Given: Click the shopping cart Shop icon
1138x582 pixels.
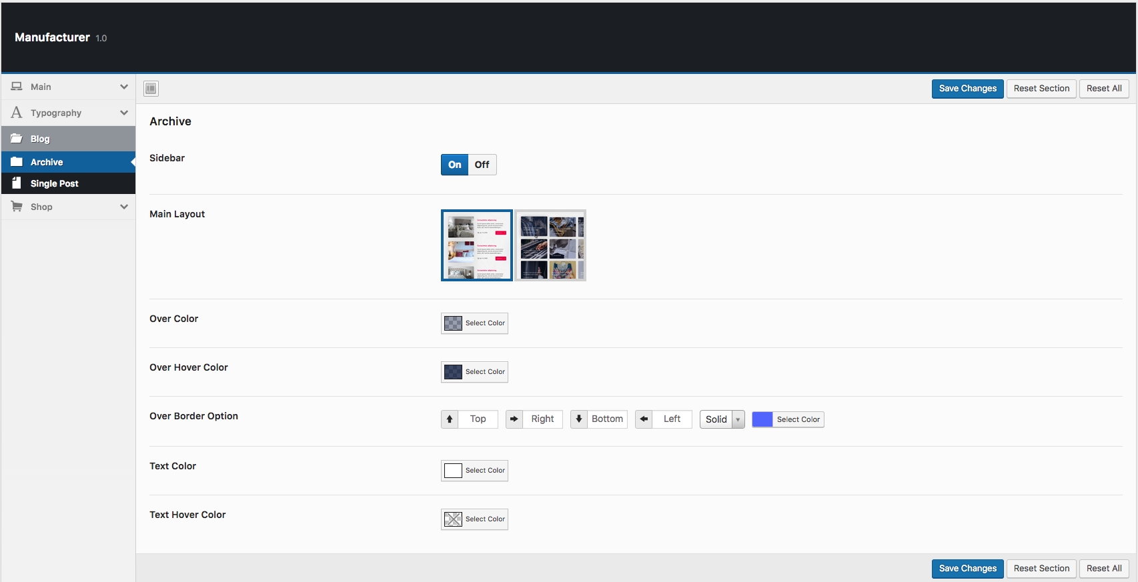Looking at the screenshot, I should 17,207.
